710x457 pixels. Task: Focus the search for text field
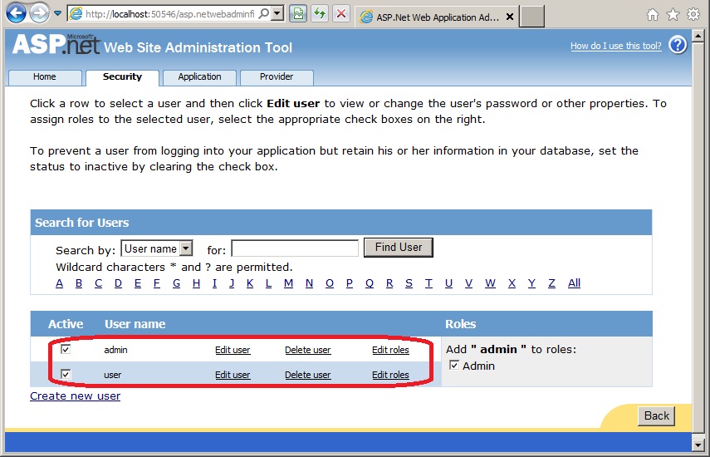pos(295,248)
